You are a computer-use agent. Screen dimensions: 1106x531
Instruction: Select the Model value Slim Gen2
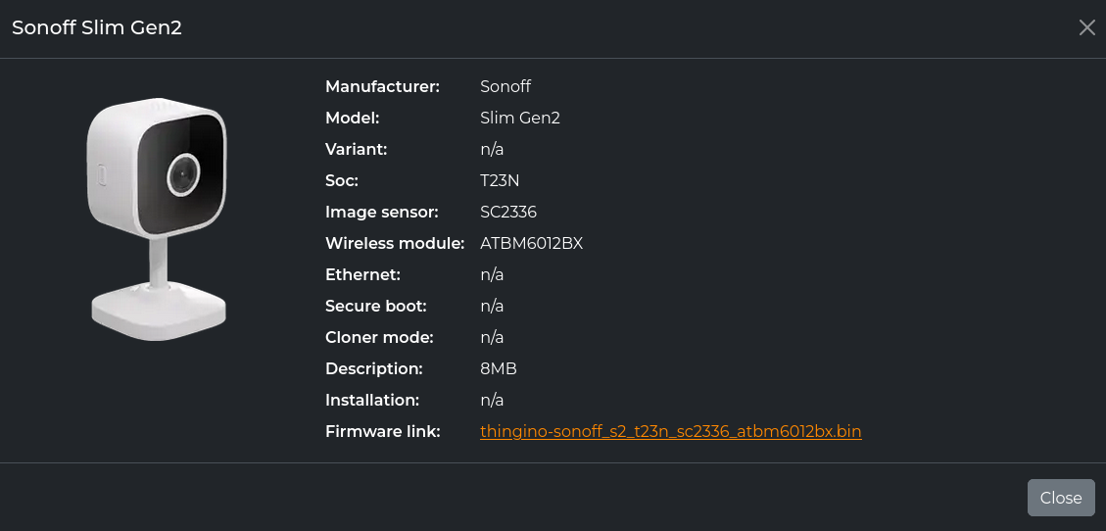pos(520,118)
